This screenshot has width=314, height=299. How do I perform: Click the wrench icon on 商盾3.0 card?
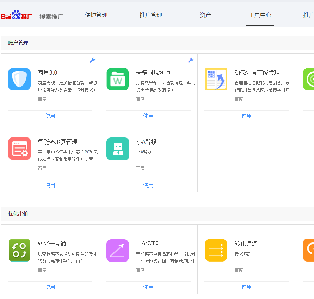pos(93,60)
